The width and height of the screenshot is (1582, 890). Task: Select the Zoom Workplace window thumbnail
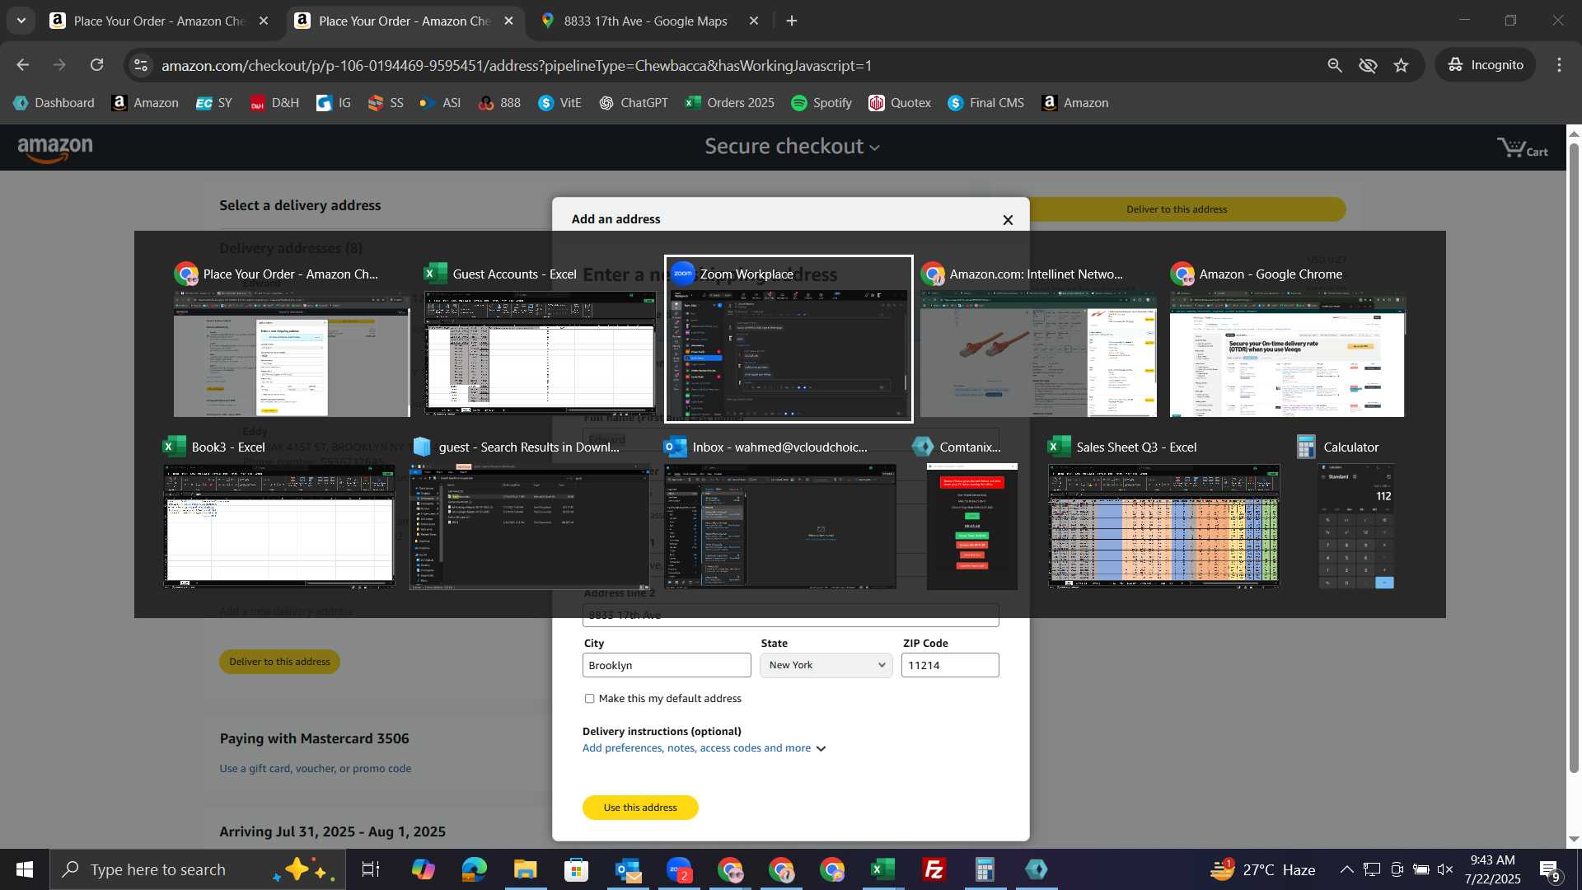789,339
